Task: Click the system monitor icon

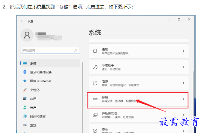Action: [x=25, y=63]
